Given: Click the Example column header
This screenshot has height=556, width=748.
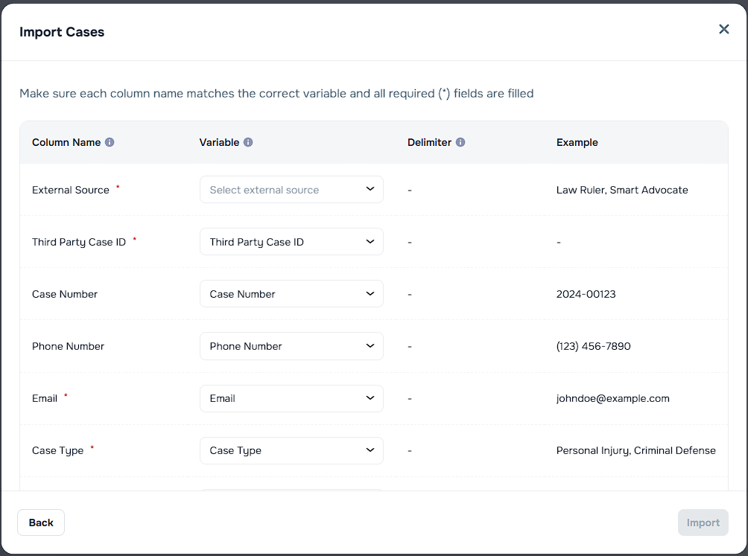Looking at the screenshot, I should point(577,142).
